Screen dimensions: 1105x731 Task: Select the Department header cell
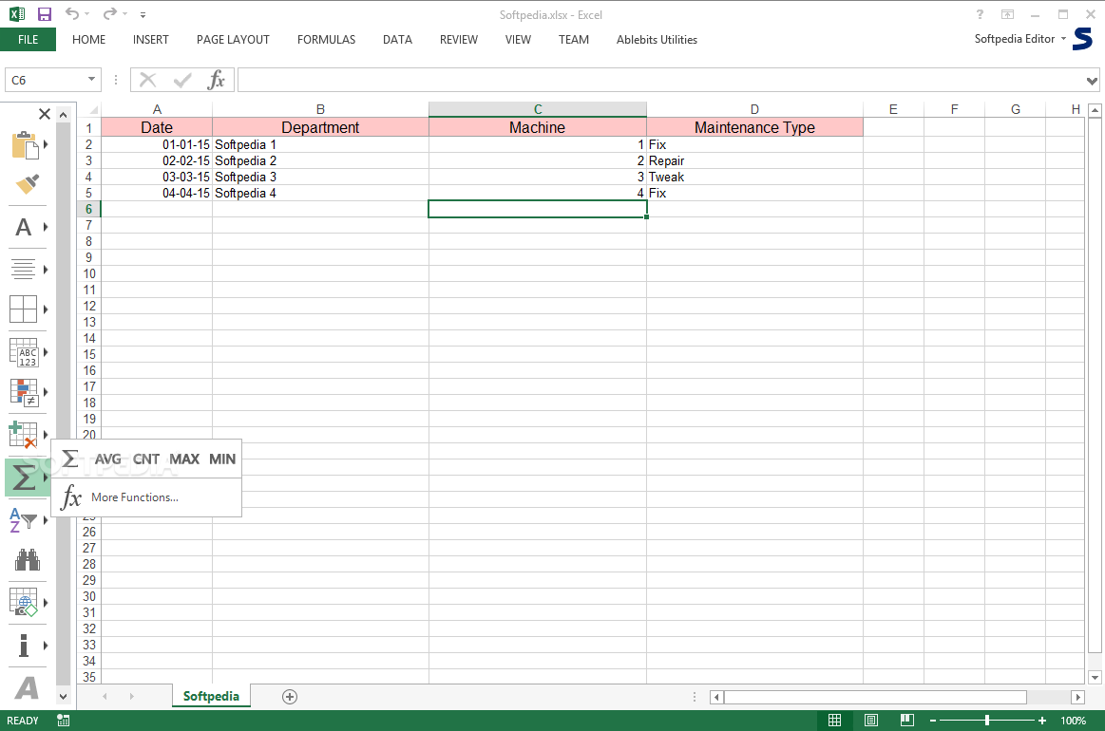(x=320, y=127)
